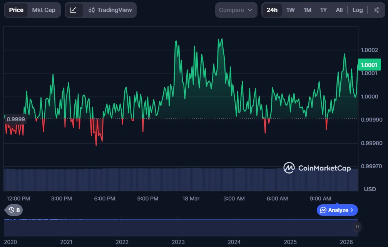This screenshot has height=247, width=388.
Task: Toggle the Log scale option
Action: pos(357,10)
